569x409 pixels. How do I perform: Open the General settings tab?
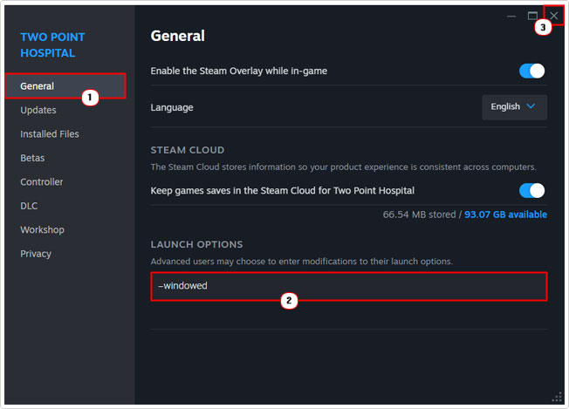(65, 86)
